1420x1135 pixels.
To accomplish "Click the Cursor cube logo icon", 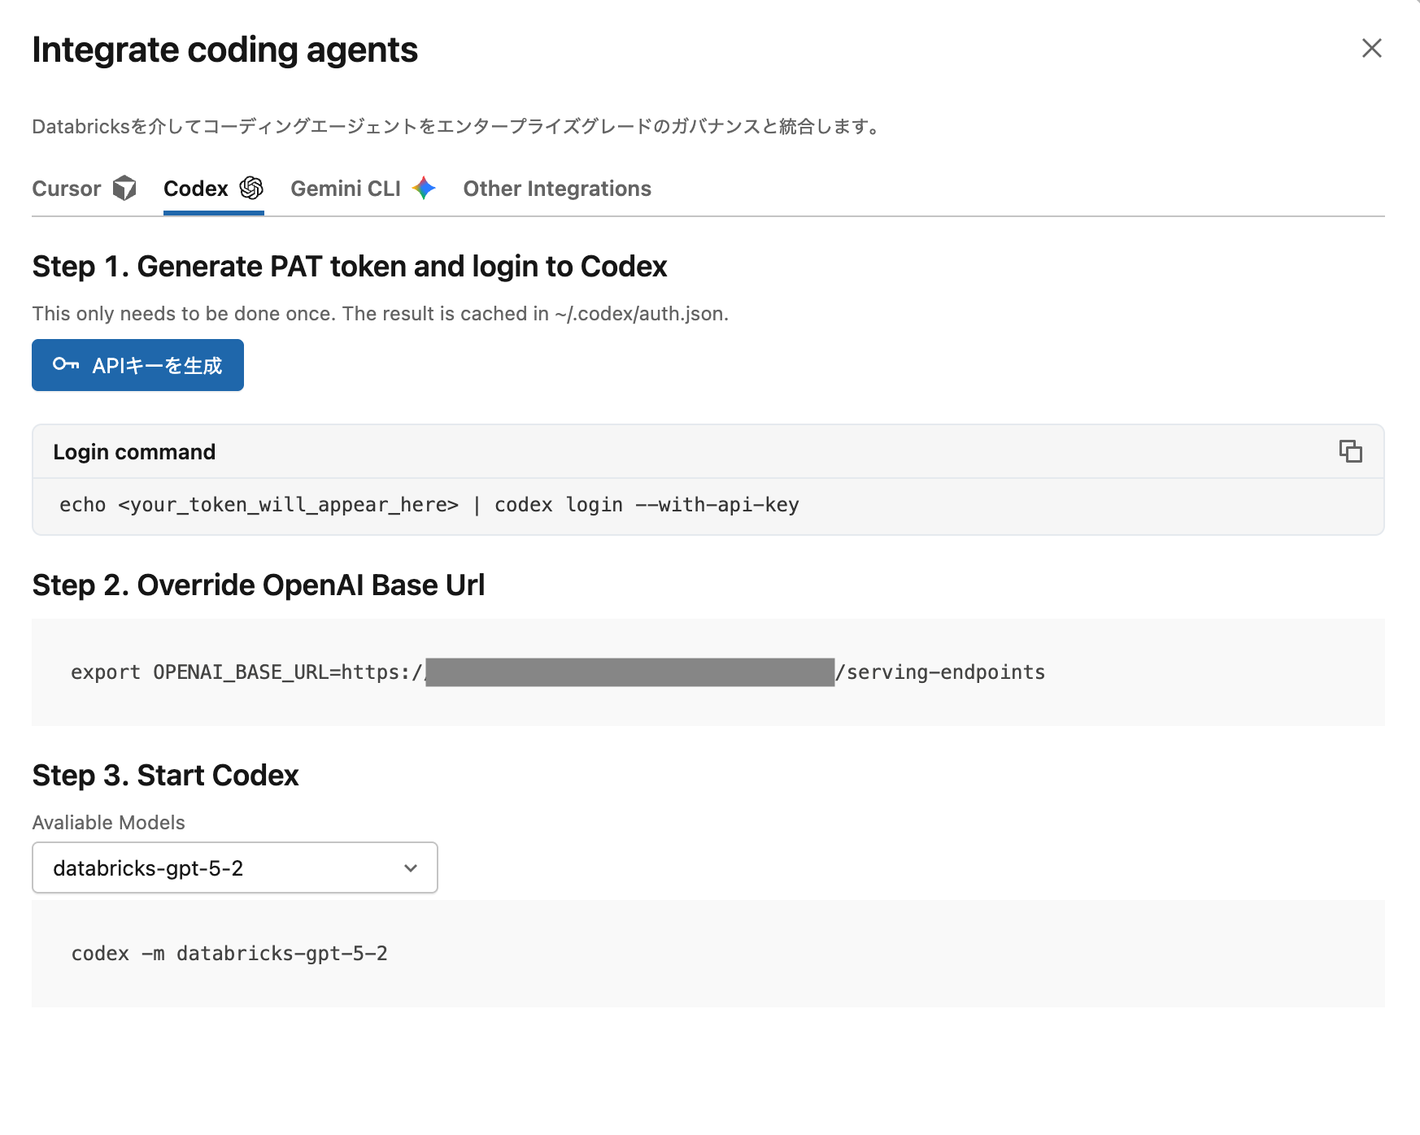I will (x=124, y=189).
